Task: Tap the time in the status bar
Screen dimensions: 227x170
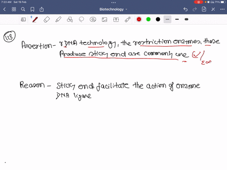Action: [x=6, y=2]
